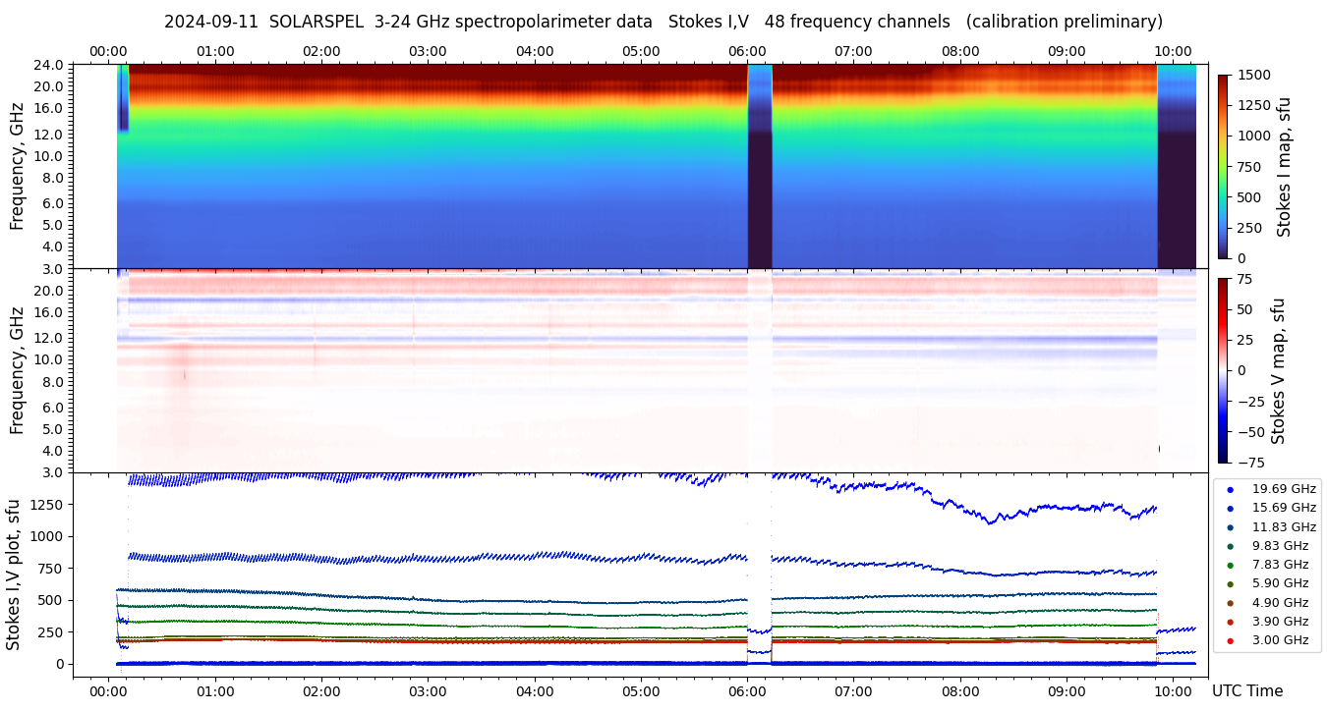The image size is (1327, 712).
Task: Click the 9.83 GHz legend marker dot
Action: (x=1230, y=546)
